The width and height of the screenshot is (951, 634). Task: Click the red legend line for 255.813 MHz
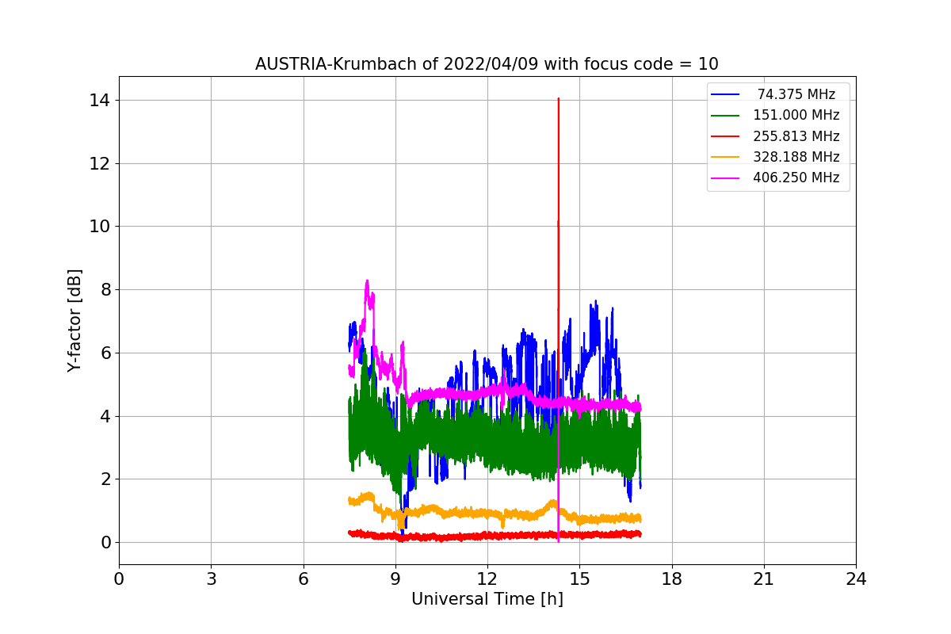[725, 136]
